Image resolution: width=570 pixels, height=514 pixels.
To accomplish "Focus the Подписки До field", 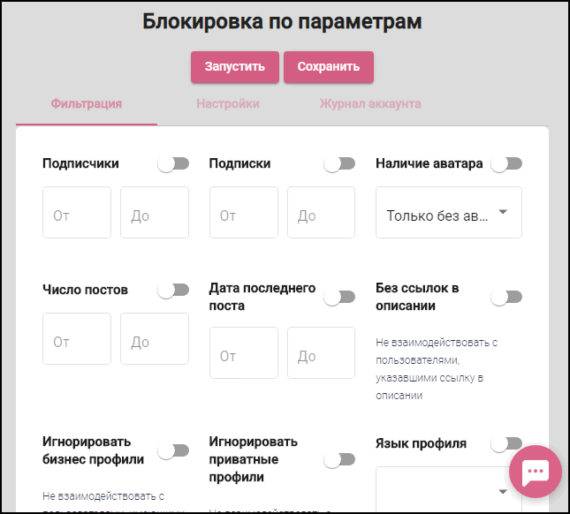I will pos(321,213).
